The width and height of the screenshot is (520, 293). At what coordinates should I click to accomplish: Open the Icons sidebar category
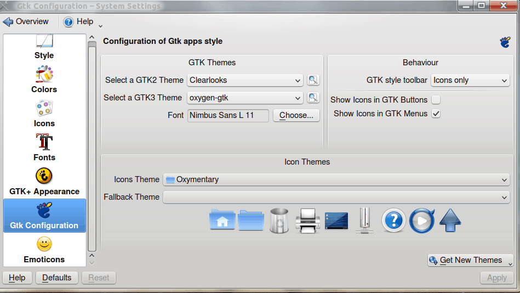(x=44, y=114)
